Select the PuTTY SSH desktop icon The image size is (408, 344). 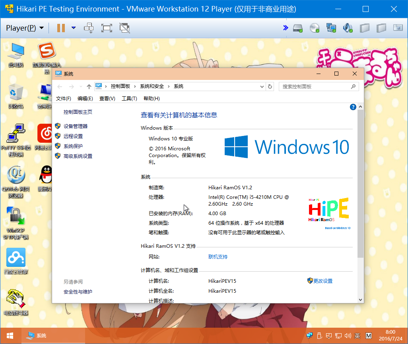(x=16, y=140)
